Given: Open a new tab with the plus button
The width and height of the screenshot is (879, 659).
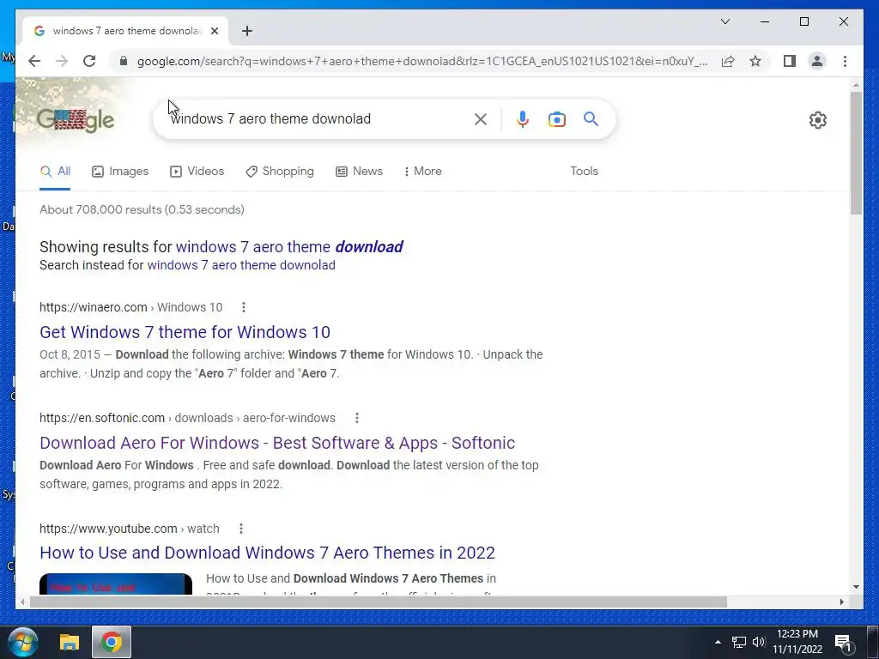Looking at the screenshot, I should [x=247, y=31].
